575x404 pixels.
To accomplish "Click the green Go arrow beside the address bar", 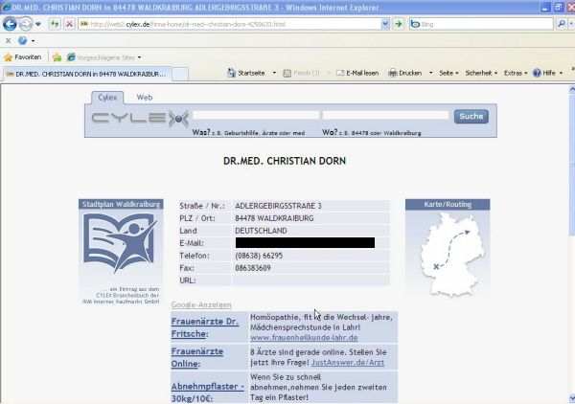I will 399,24.
